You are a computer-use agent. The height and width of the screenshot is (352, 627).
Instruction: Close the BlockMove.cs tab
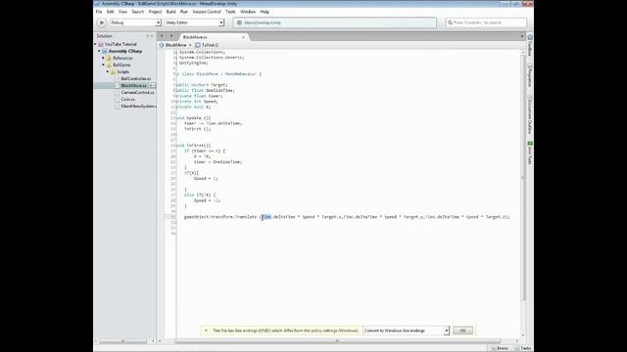pos(244,37)
